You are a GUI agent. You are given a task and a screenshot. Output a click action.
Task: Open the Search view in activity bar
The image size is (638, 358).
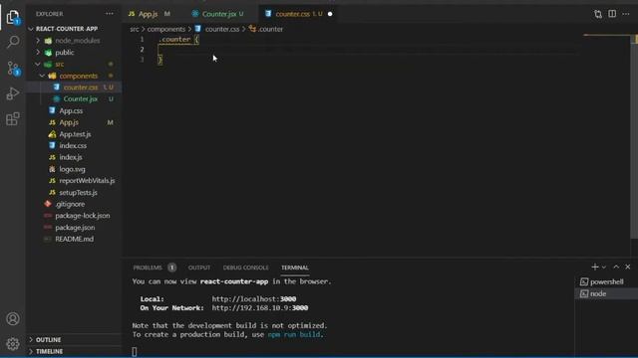click(13, 42)
